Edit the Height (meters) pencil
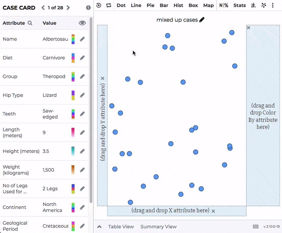The image size is (282, 233). coord(82,151)
